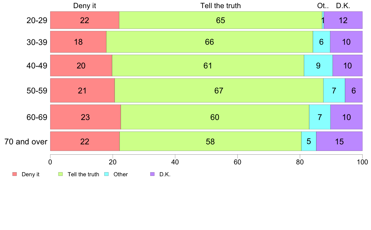Screen dimensions: 371x230
Task: Click the purple D.K. legend swatch
Action: click(x=152, y=174)
